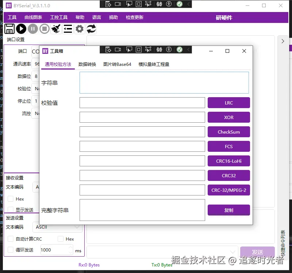Click the stop icon in toolbar

[45, 29]
